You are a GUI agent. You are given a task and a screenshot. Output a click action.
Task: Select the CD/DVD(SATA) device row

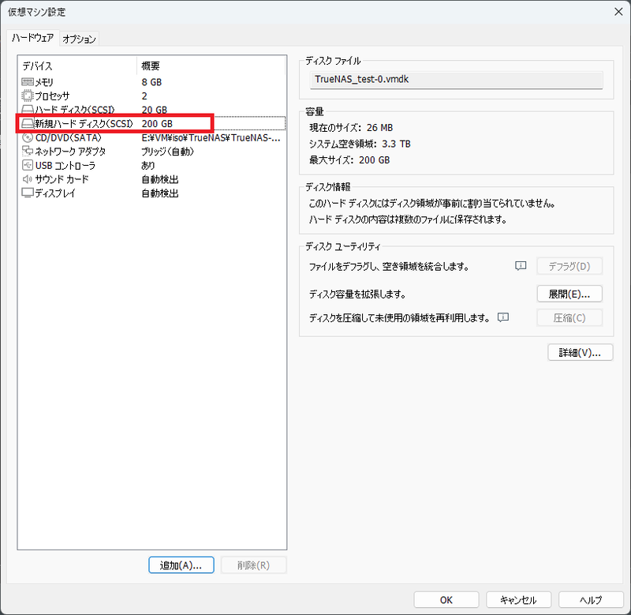click(153, 137)
